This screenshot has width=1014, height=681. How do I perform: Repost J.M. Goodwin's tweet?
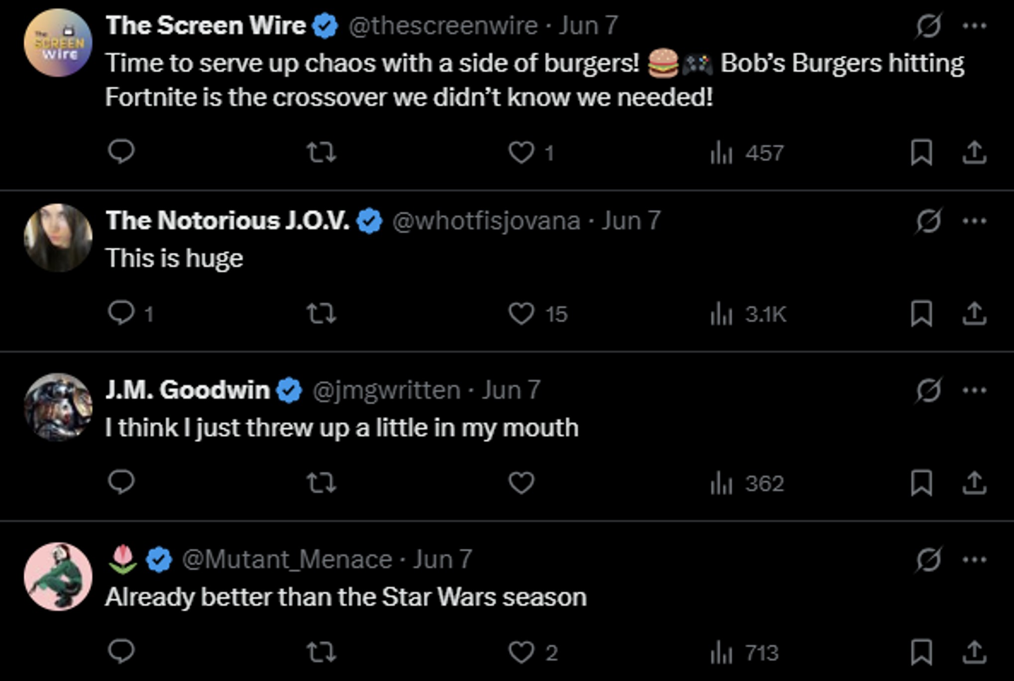321,483
